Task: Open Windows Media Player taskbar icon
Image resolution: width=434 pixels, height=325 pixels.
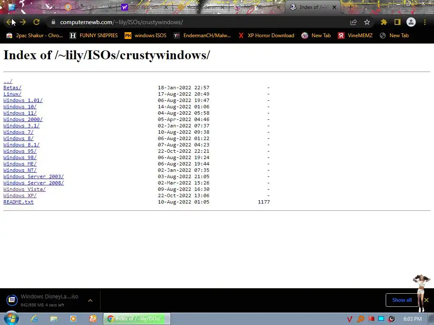Action: (x=73, y=319)
